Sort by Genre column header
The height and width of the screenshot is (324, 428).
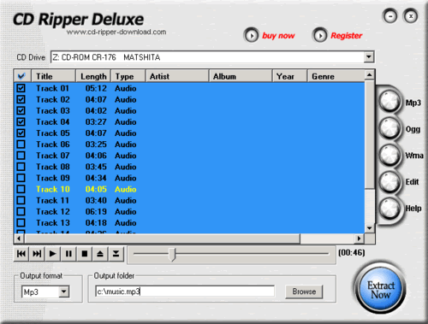pos(336,76)
